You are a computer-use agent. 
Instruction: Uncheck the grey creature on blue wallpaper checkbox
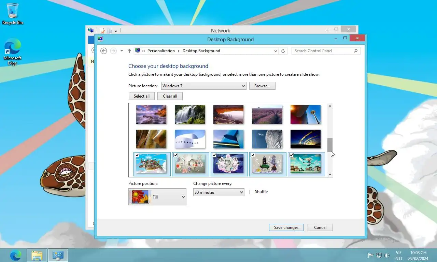pyautogui.click(x=214, y=155)
